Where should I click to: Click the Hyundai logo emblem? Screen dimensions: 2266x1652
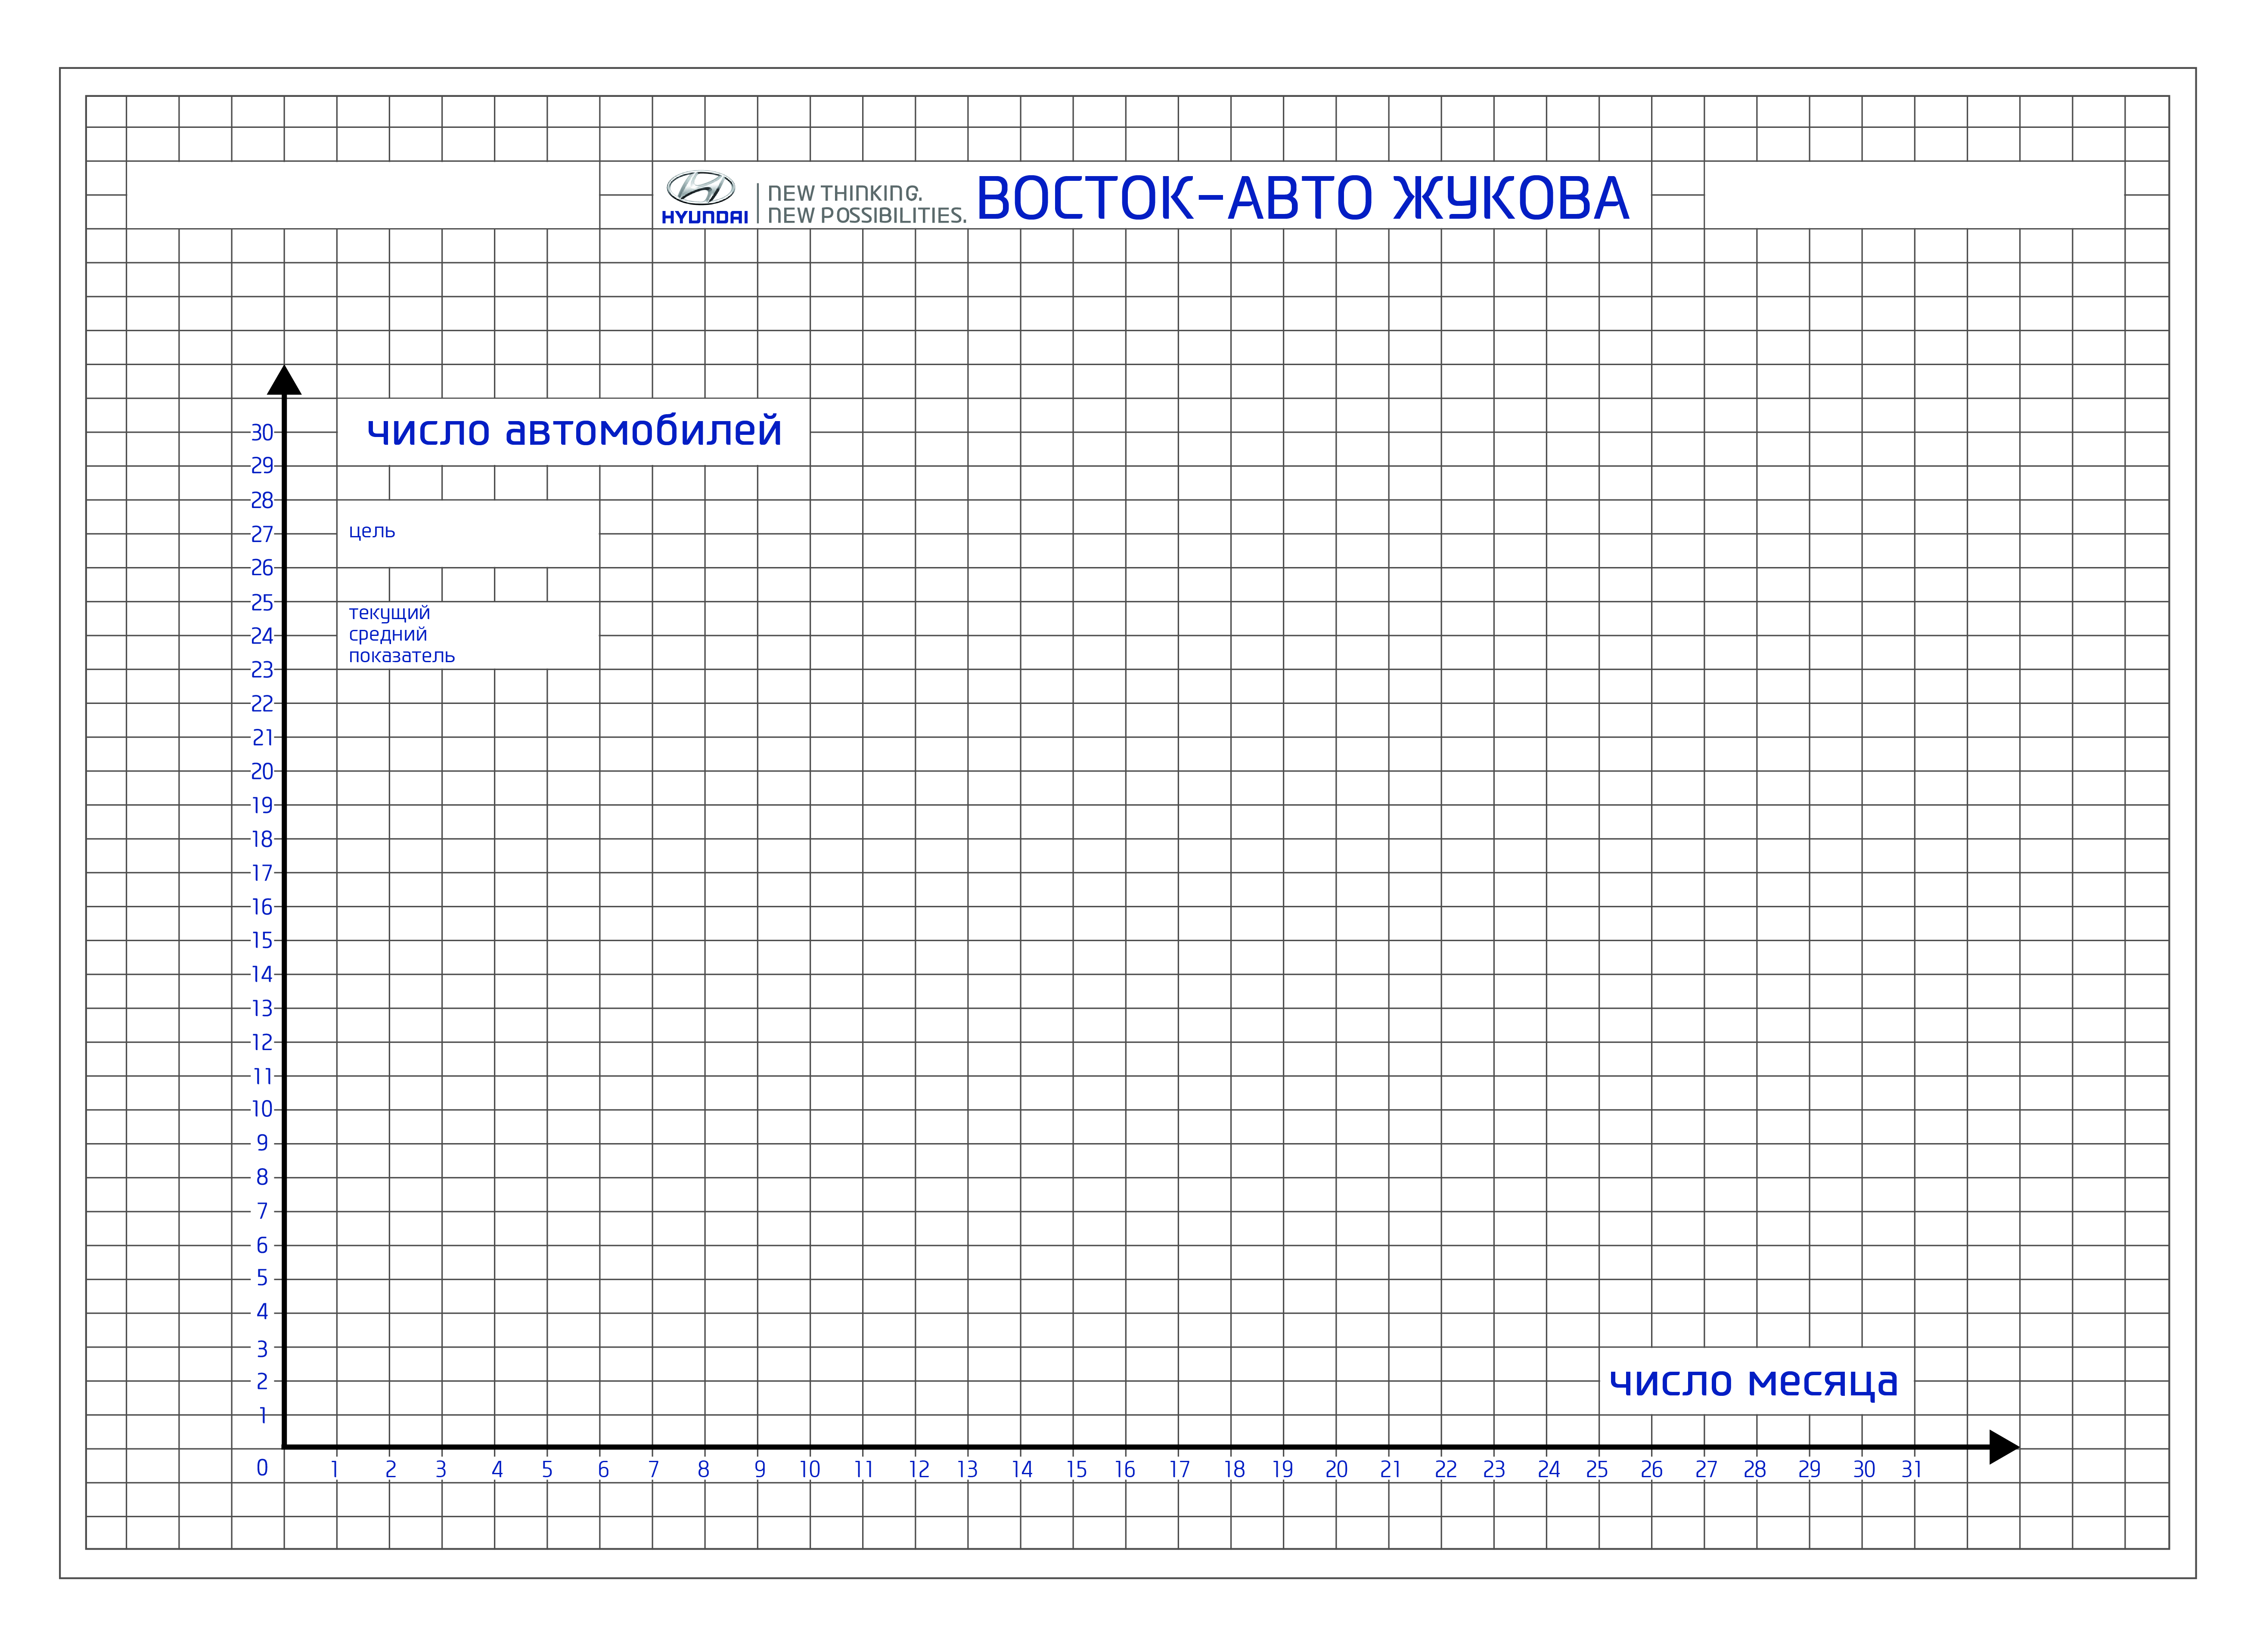(701, 188)
